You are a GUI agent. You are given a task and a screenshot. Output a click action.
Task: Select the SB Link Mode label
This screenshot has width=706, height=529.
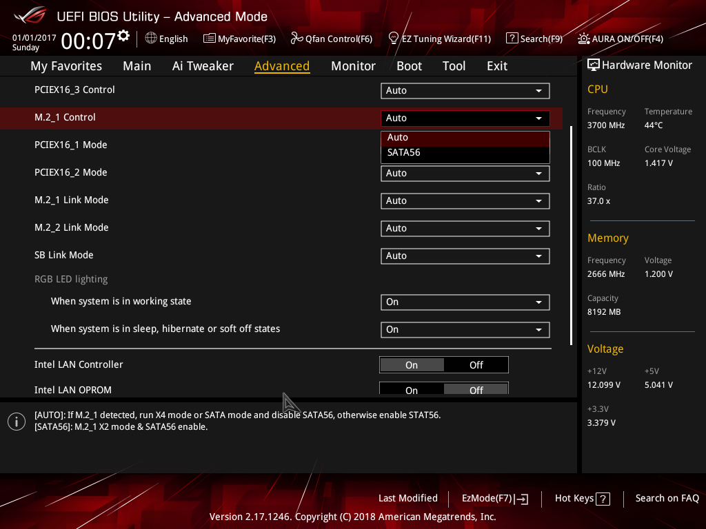click(64, 255)
